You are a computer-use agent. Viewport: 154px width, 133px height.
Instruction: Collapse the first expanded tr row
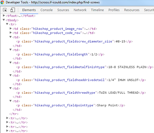pyautogui.click(x=7, y=24)
